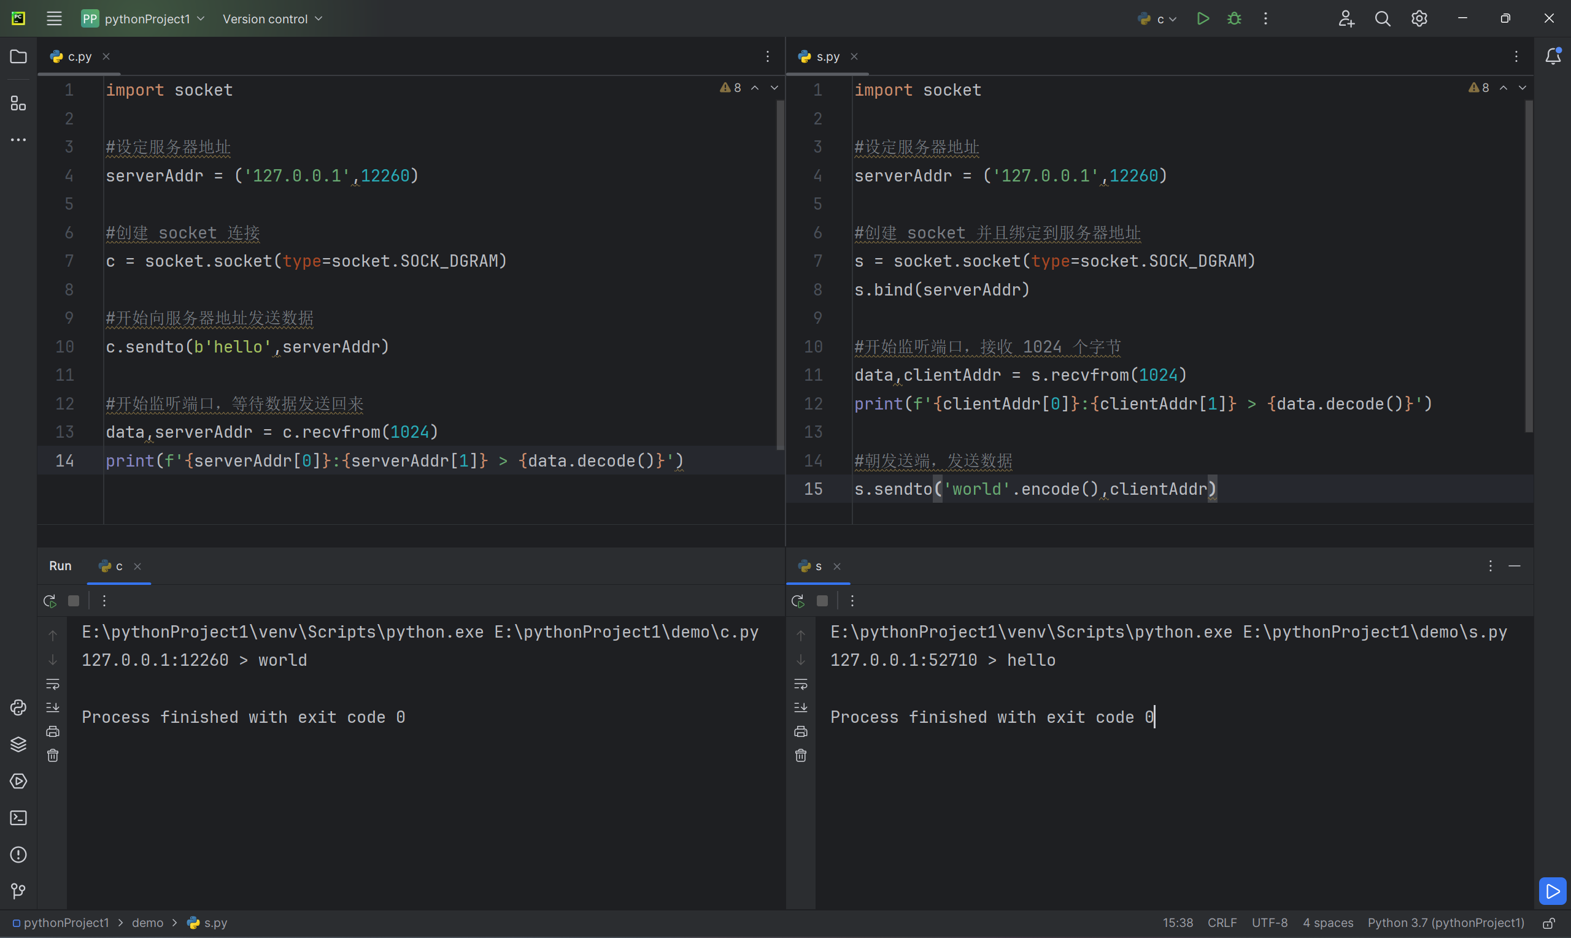Open Code With Me add-user icon

[x=1346, y=18]
